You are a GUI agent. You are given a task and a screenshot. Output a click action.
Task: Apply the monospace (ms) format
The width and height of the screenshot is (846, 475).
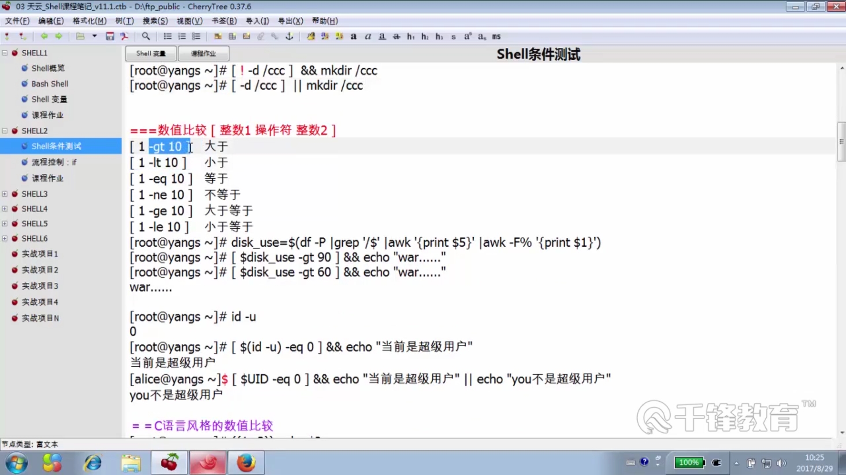coord(496,37)
